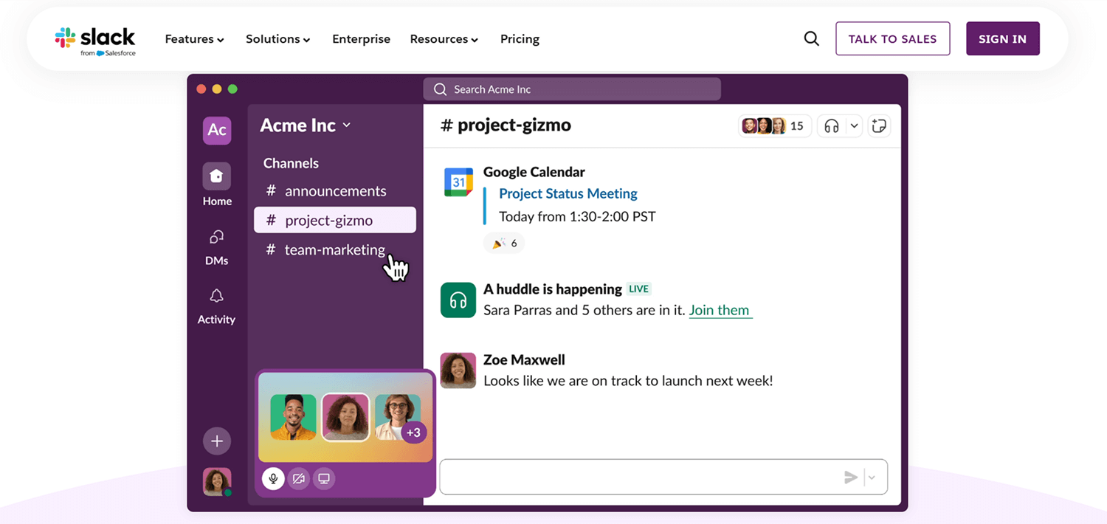Open the website search magnifier icon
1107x524 pixels.
point(811,39)
